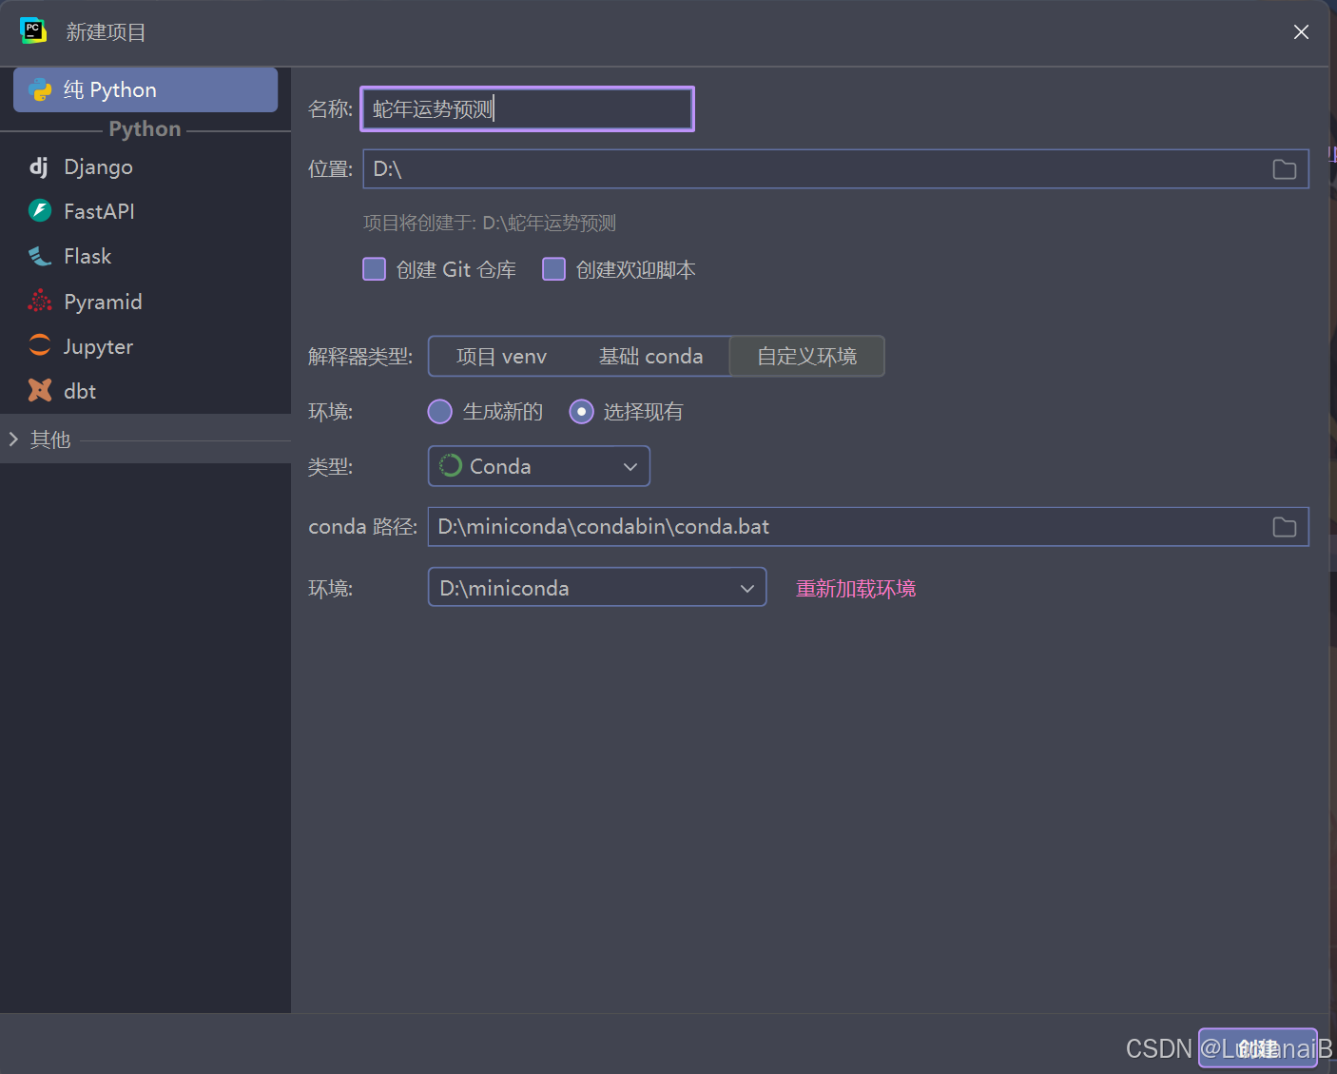Viewport: 1337px width, 1074px height.
Task: Click the FastAPI lightning icon
Action: tap(40, 210)
